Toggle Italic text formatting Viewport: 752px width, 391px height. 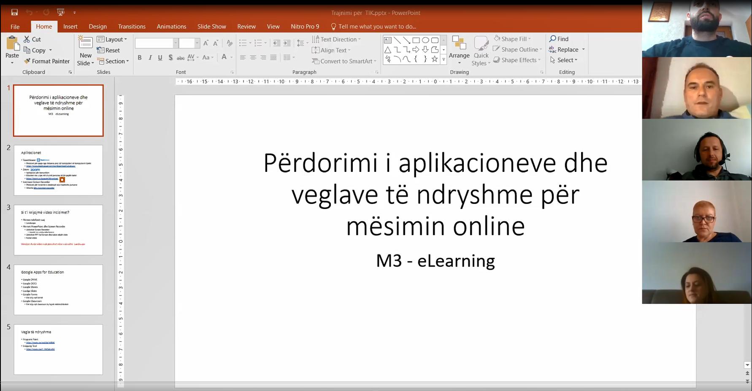150,57
